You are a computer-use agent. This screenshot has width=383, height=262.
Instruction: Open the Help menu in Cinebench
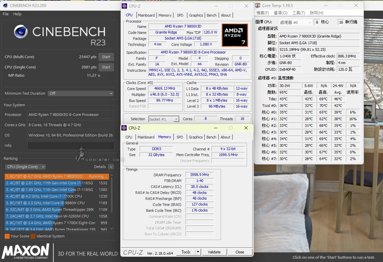point(17,14)
